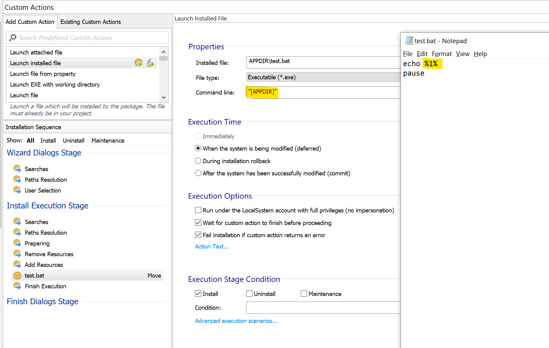Select Remove Resources in the sequence

tap(49, 254)
